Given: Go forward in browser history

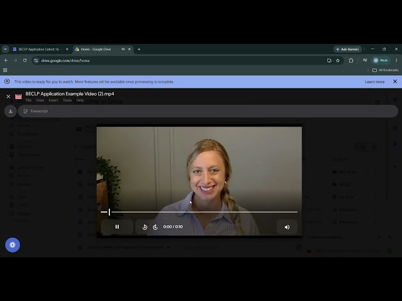Looking at the screenshot, I should (x=15, y=60).
